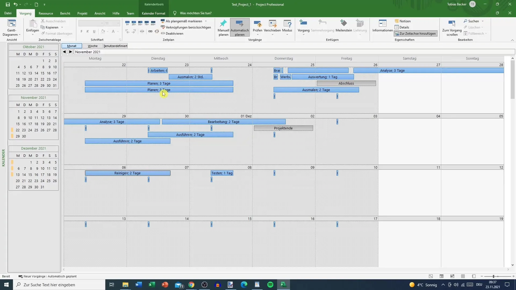Click the Windows taskbar search box
The image size is (516, 290).
point(59,285)
